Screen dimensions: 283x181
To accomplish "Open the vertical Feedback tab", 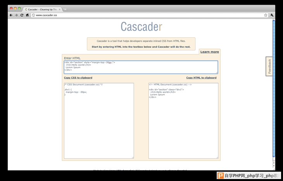I will click(269, 66).
